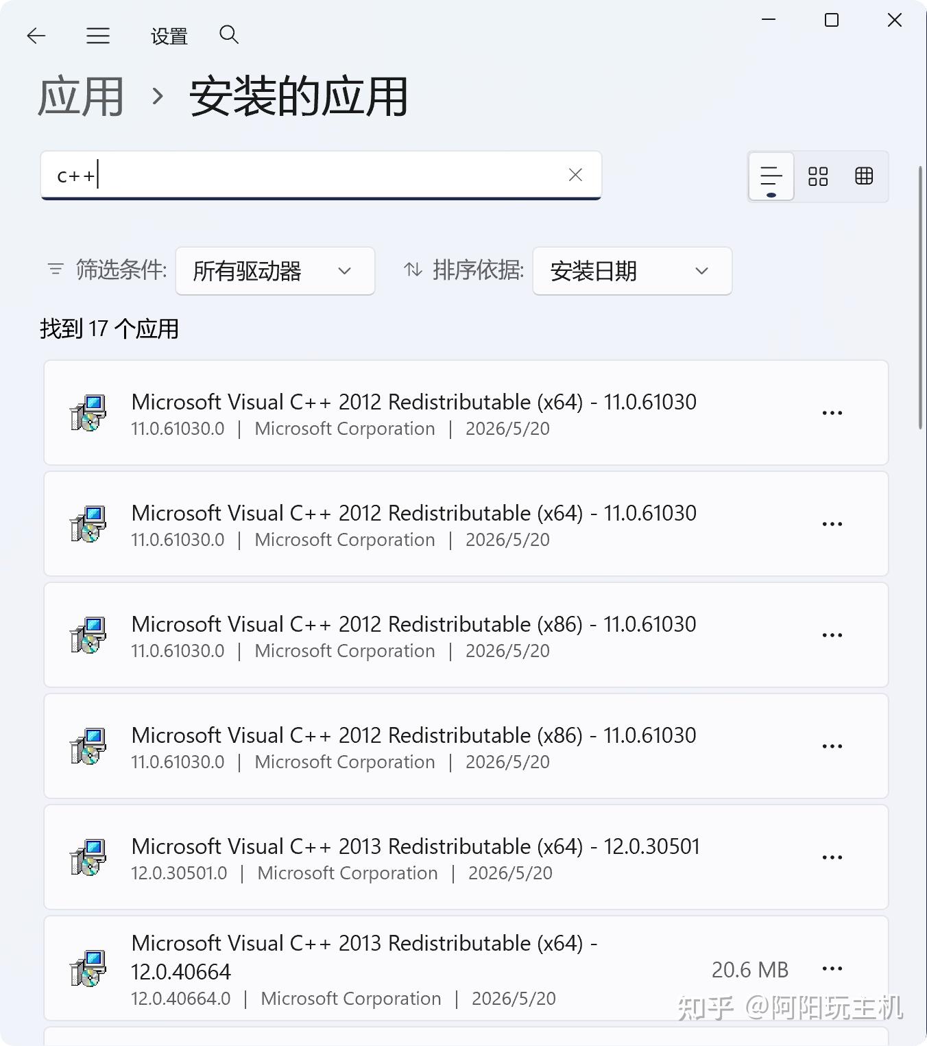Switch to the grid view layout
Image resolution: width=927 pixels, height=1046 pixels.
pos(818,176)
